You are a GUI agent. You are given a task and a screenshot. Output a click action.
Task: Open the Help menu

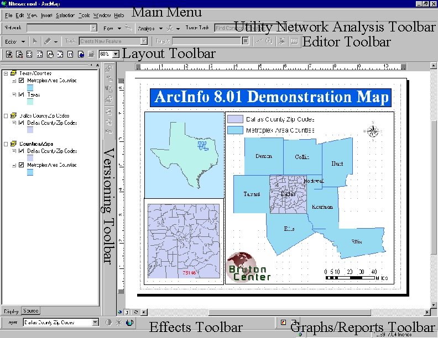[119, 15]
